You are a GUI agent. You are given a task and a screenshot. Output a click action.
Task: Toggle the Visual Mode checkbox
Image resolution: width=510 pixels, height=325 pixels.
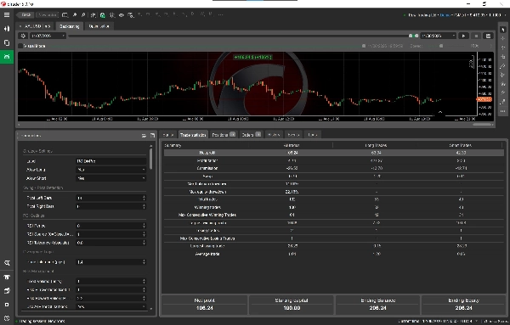[x=20, y=46]
